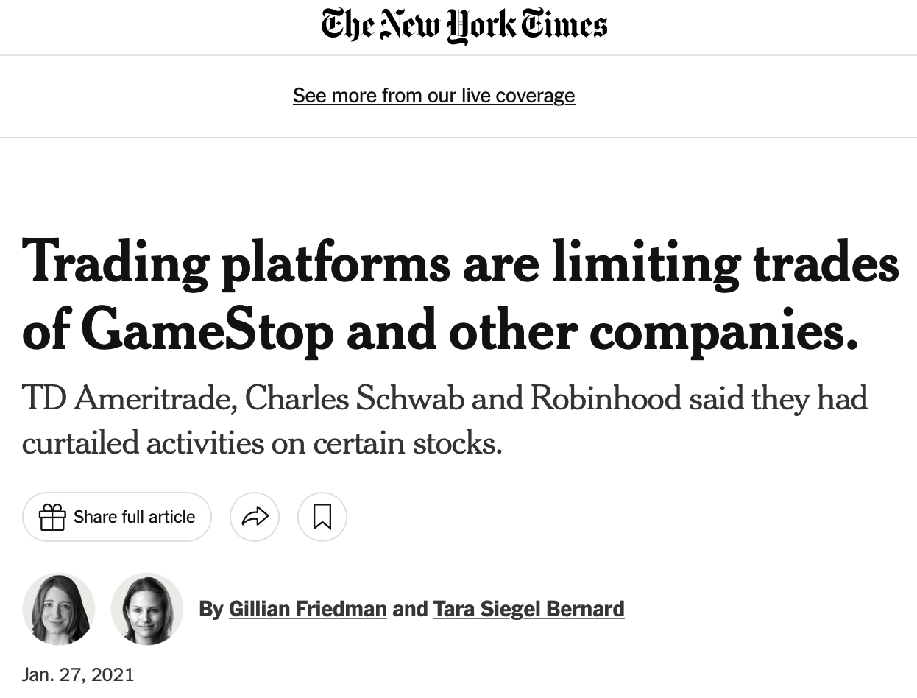Click the curved share arrow icon
Screen dimensions: 917x698
coord(255,517)
